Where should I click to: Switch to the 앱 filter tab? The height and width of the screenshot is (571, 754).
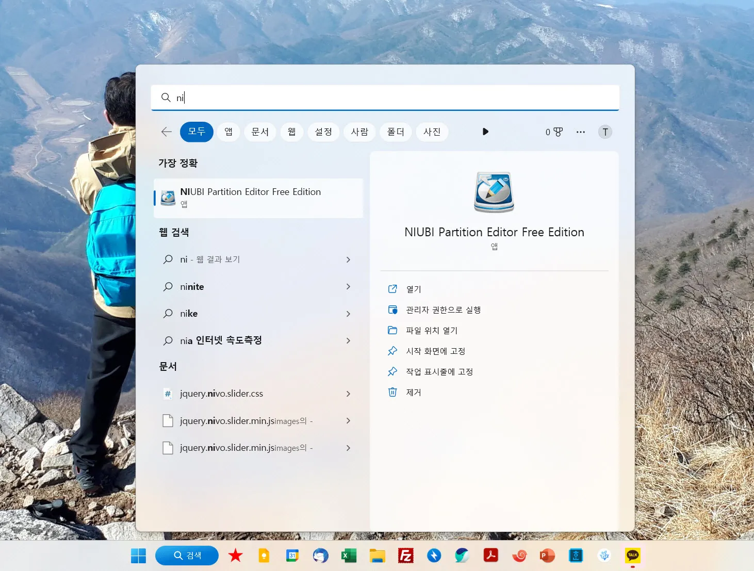click(x=228, y=132)
